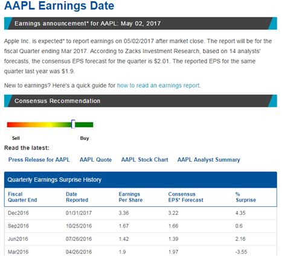Screen dimensions: 282x257
Task: Click the 1.66 consensus forecast value
Action: click(173, 226)
